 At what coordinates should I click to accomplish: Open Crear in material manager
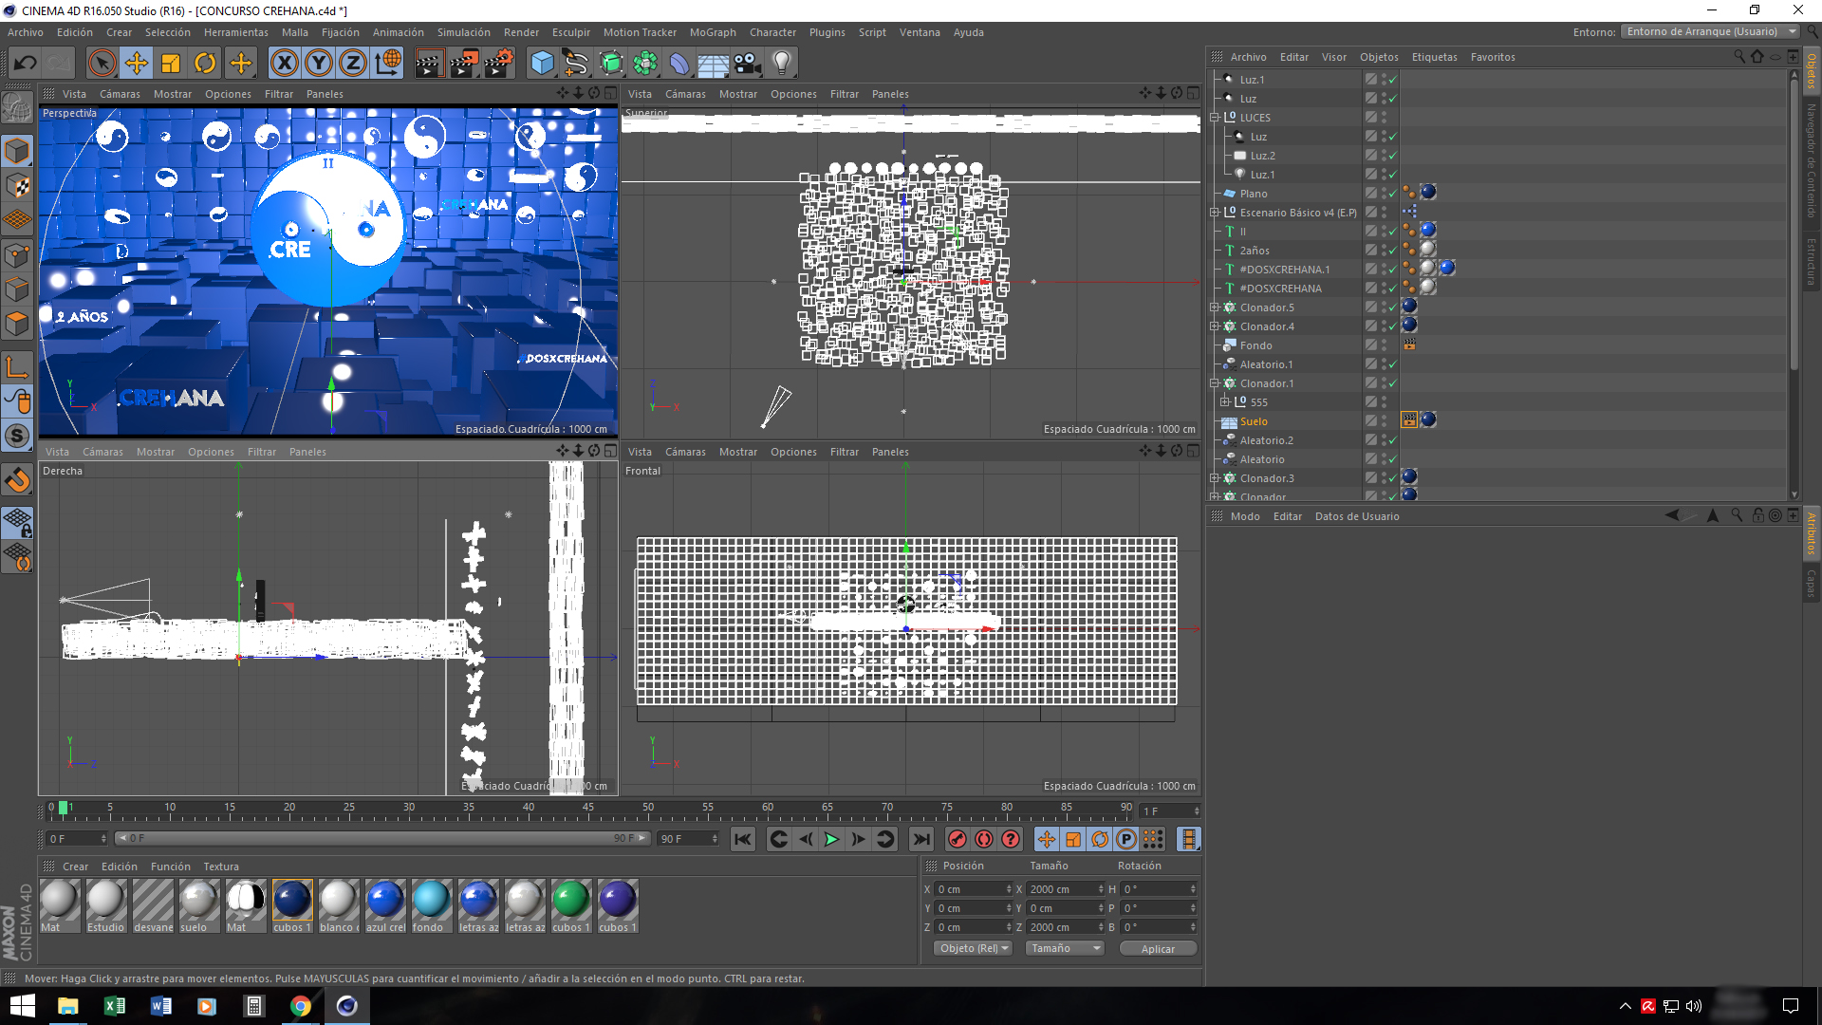pyautogui.click(x=75, y=867)
